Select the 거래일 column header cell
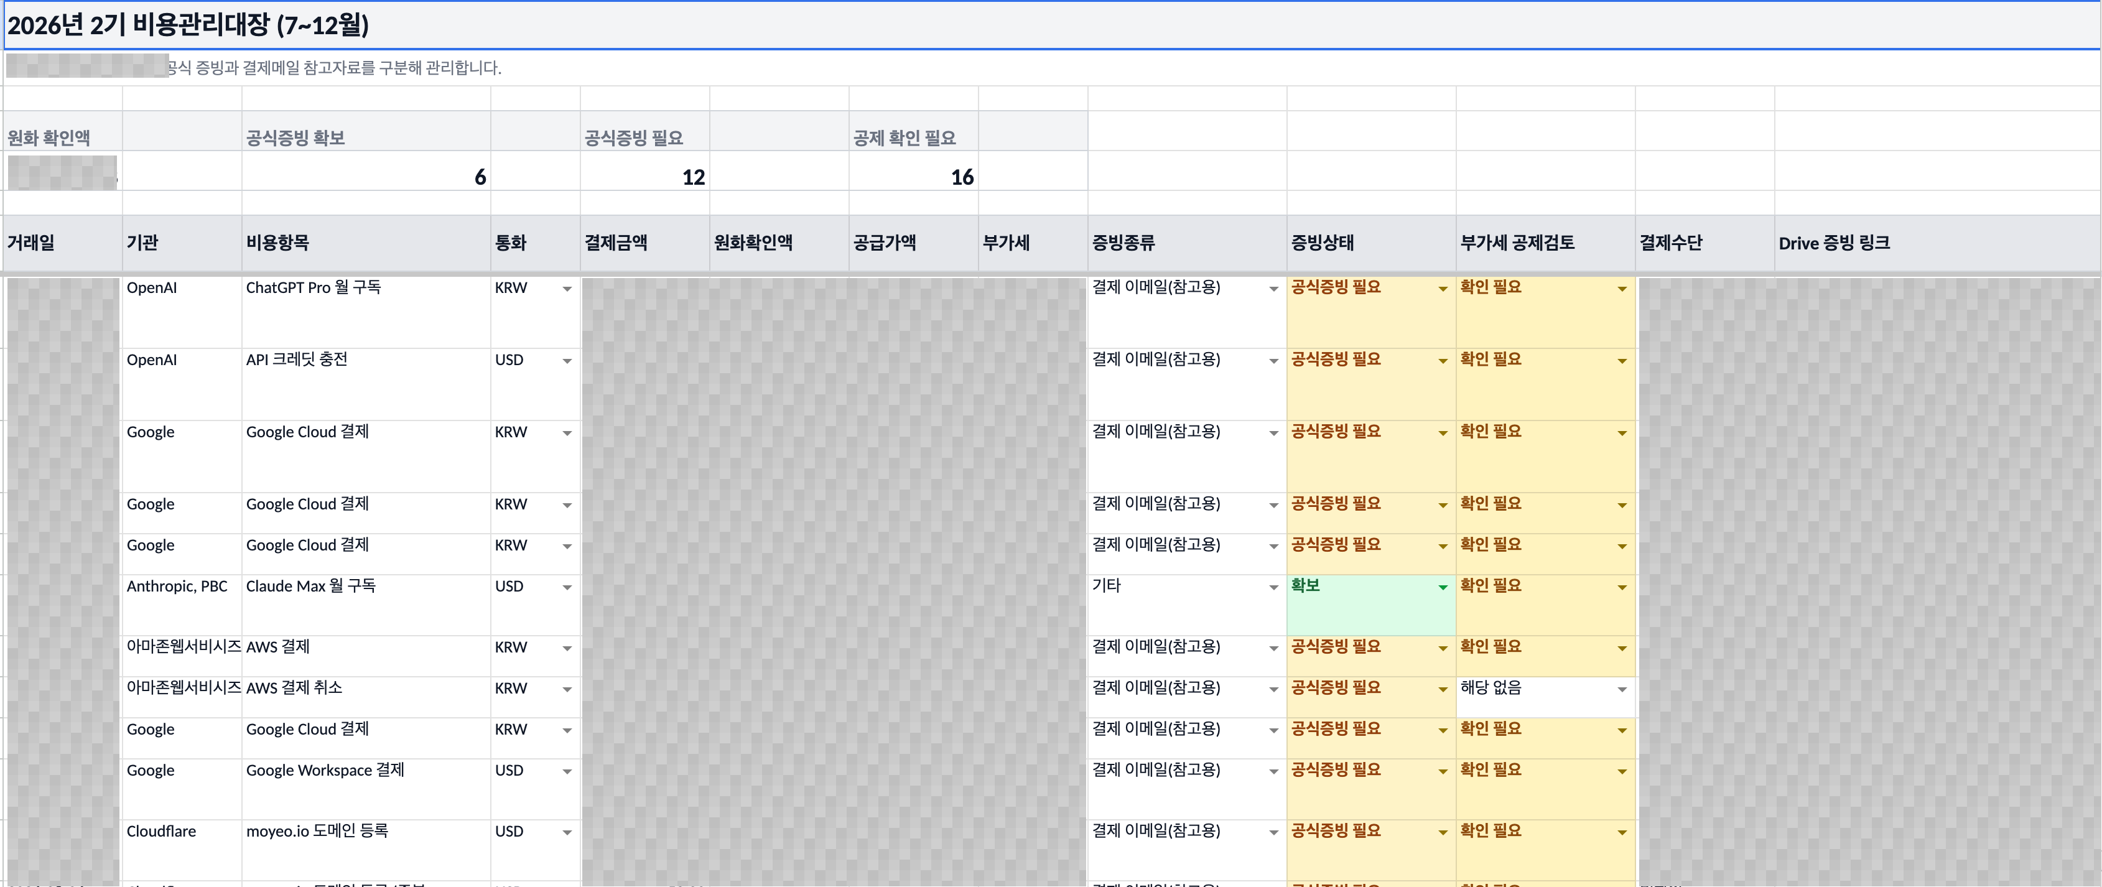 point(63,243)
